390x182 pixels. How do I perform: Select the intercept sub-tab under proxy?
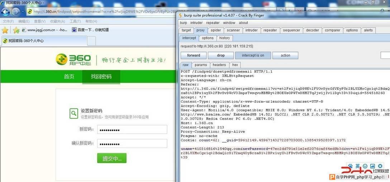(189, 38)
